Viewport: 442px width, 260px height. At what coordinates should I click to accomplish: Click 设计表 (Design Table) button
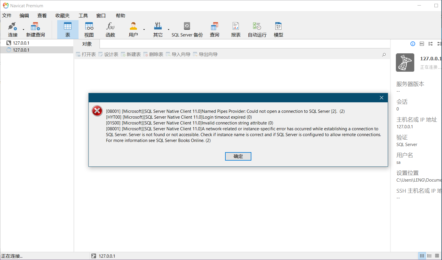pos(108,55)
